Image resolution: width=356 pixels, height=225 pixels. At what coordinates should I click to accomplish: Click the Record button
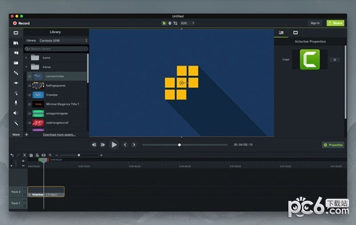(x=21, y=23)
